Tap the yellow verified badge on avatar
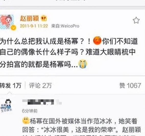Image resolution: width=145 pixels, height=136 pixels. pyautogui.click(x=13, y=28)
